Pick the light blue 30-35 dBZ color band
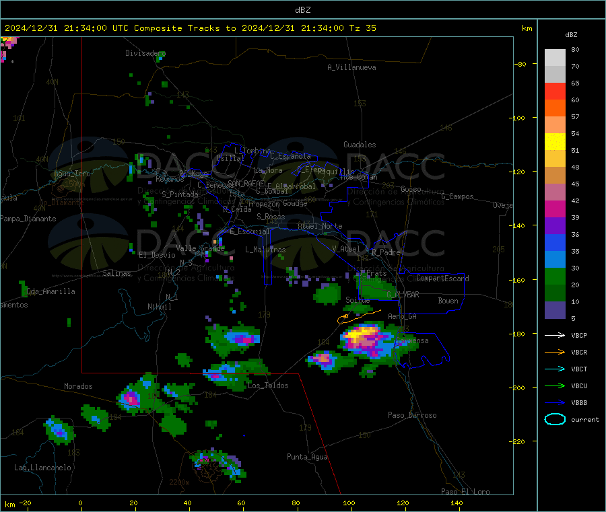The height and width of the screenshot is (512, 606). pyautogui.click(x=555, y=260)
